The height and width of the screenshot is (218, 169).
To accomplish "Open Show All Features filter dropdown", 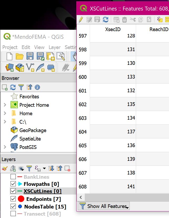I will click(104, 206).
